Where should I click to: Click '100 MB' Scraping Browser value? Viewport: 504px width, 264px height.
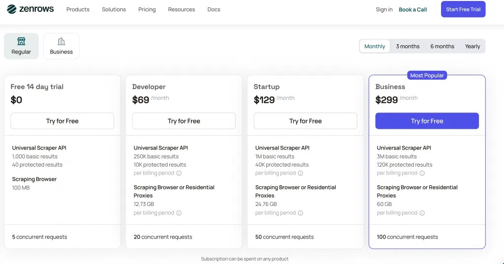click(21, 188)
